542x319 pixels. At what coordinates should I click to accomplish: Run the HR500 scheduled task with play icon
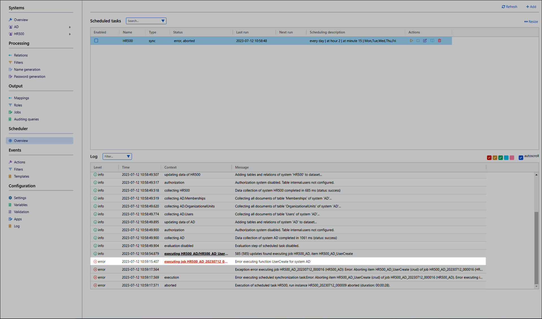point(411,41)
